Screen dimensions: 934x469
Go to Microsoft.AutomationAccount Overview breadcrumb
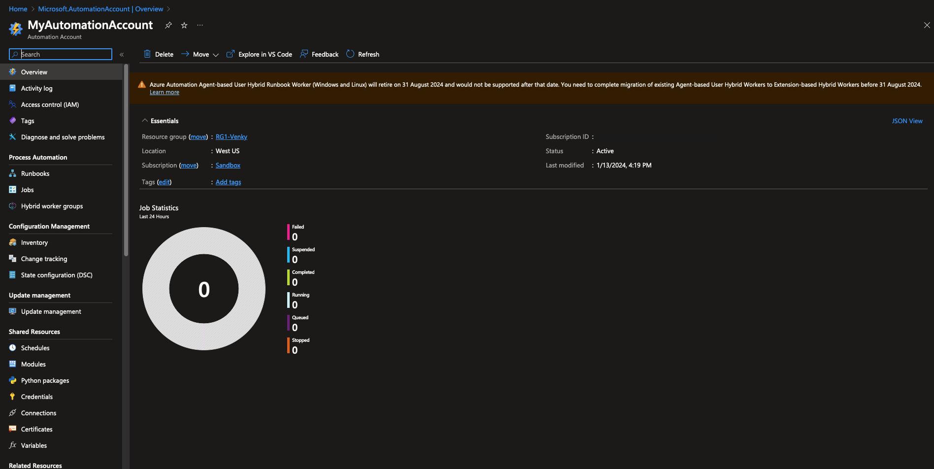(x=100, y=9)
